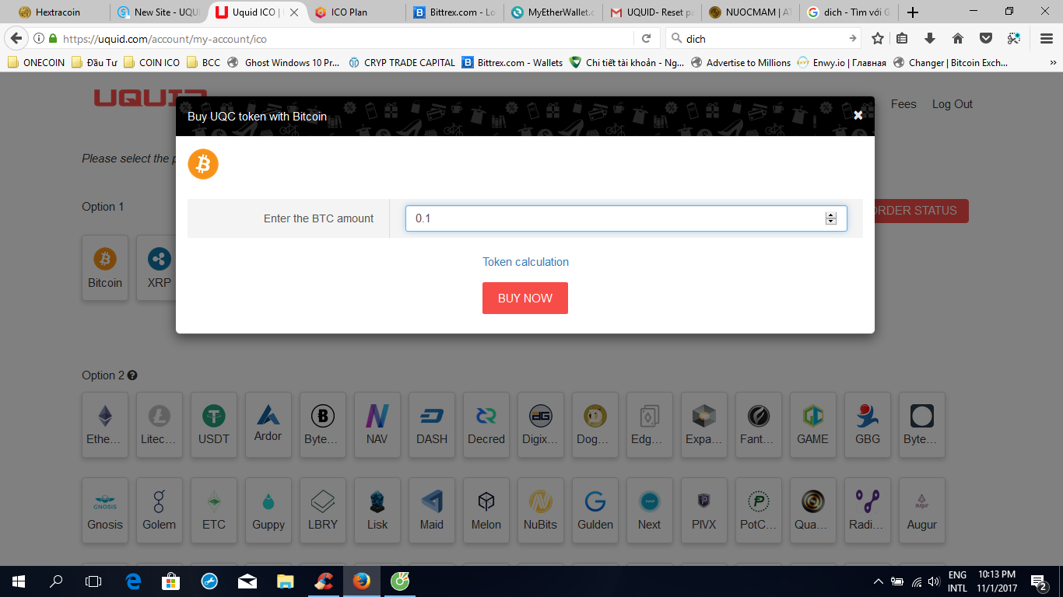Select the Lisk coin tile
The image size is (1063, 597).
click(x=377, y=510)
